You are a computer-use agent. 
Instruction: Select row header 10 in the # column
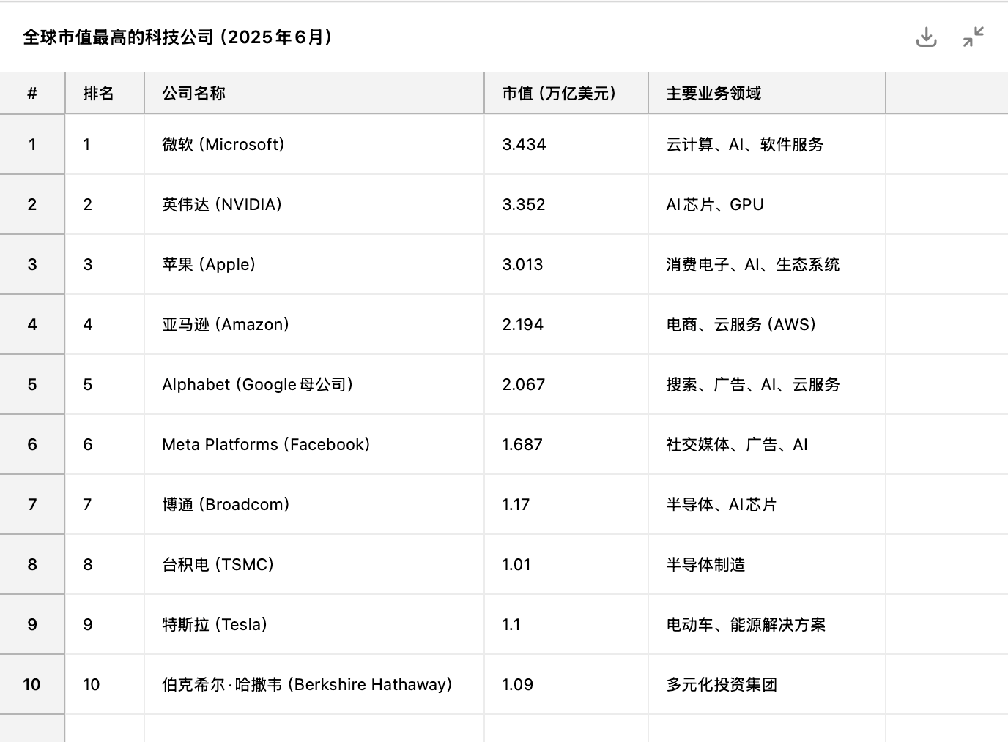point(32,684)
